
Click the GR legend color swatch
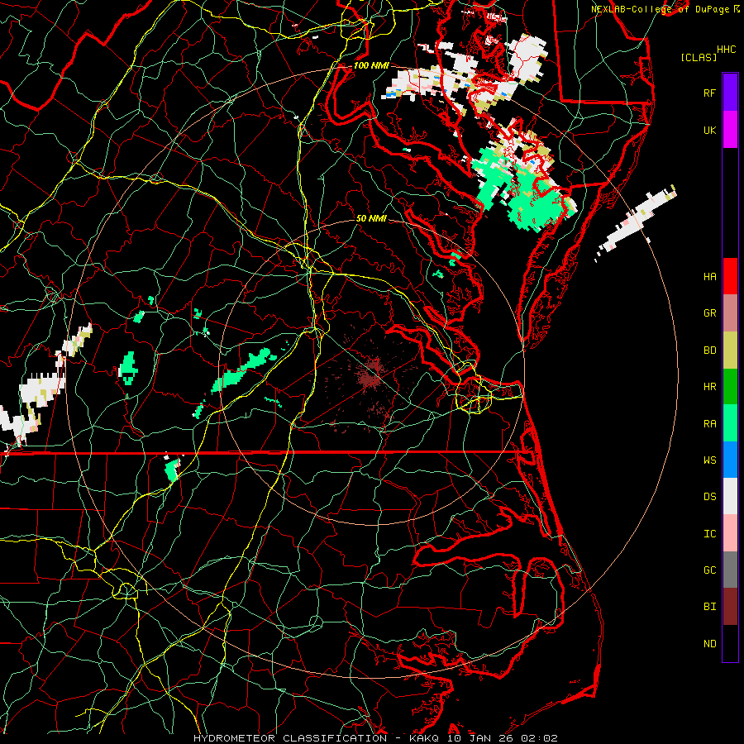[x=730, y=313]
